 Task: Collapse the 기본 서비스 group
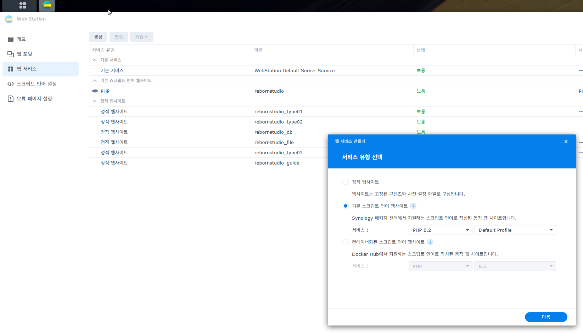tap(95, 60)
